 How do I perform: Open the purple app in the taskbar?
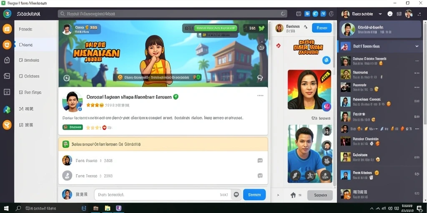119,208
